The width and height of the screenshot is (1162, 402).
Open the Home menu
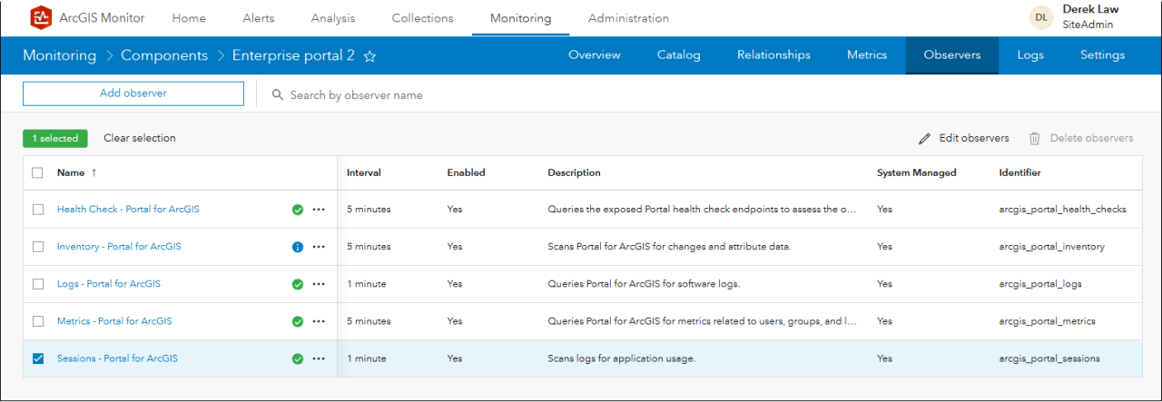click(189, 18)
